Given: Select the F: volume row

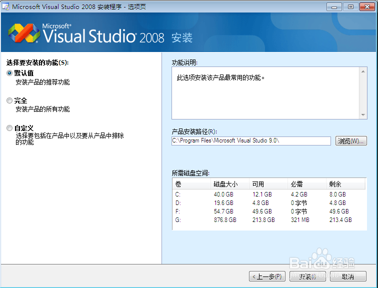Looking at the screenshot, I should pyautogui.click(x=269, y=211).
